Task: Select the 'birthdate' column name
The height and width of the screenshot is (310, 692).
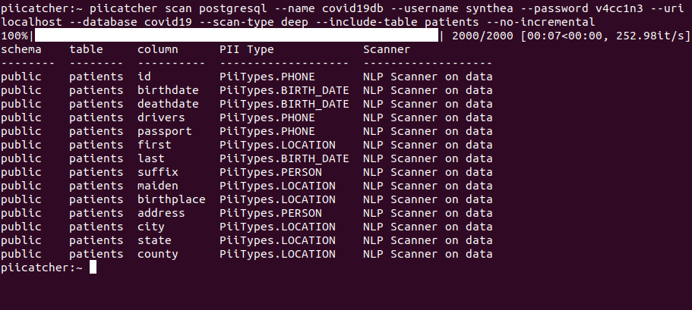Action: point(168,90)
